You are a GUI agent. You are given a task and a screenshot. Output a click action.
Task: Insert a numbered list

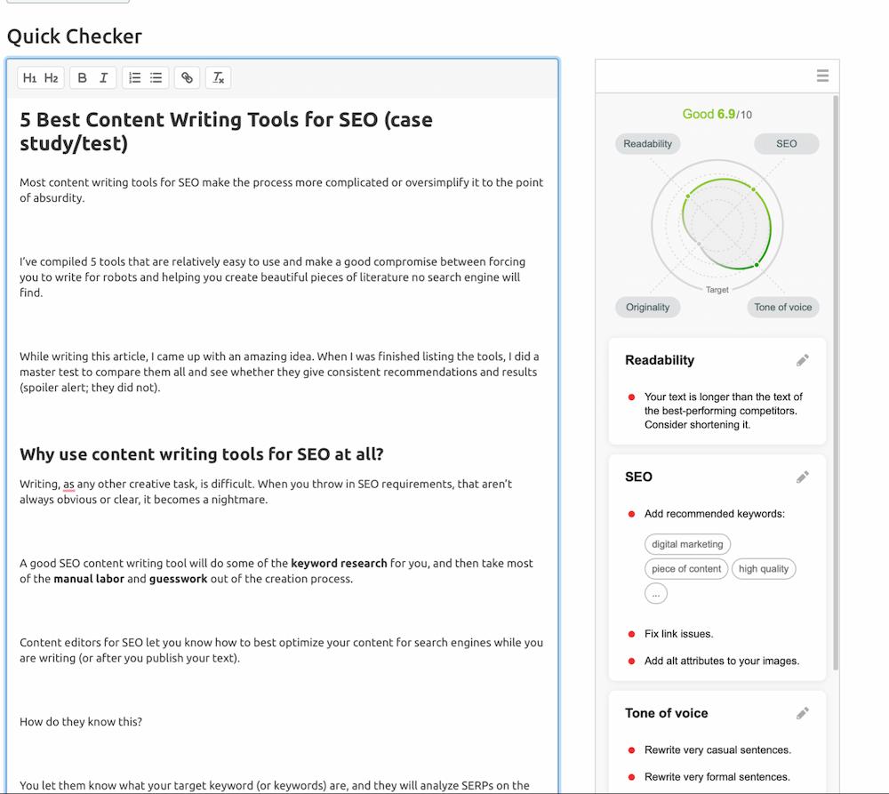[134, 77]
